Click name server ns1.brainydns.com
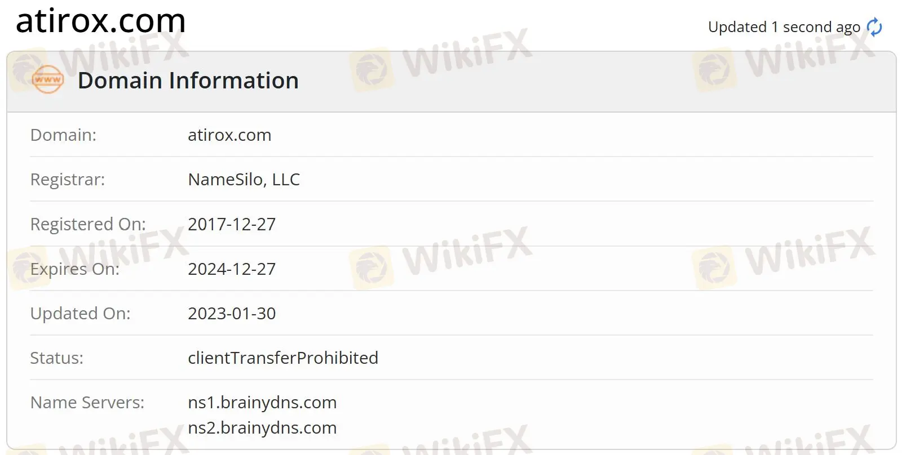This screenshot has width=902, height=455. (262, 403)
